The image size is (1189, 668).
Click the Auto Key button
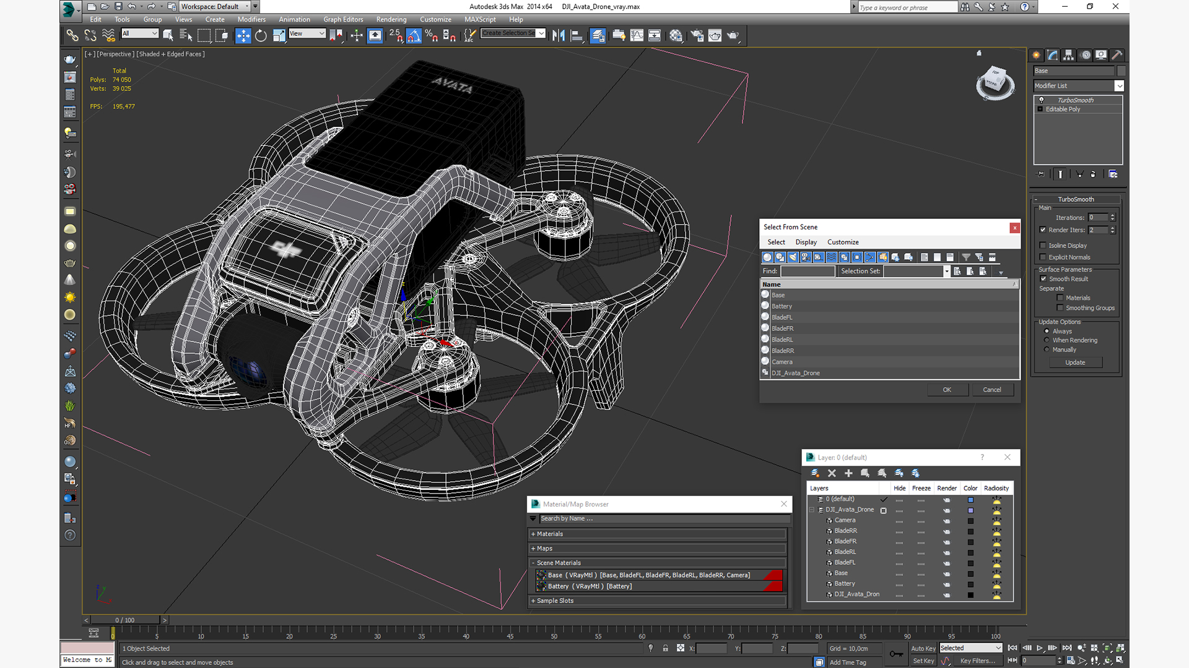(x=923, y=648)
